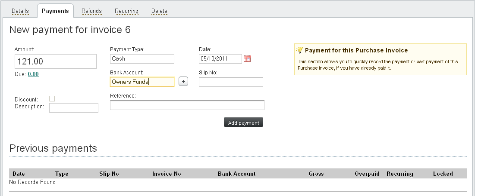Click the Reference text field
The width and height of the screenshot is (478, 196).
(x=187, y=105)
